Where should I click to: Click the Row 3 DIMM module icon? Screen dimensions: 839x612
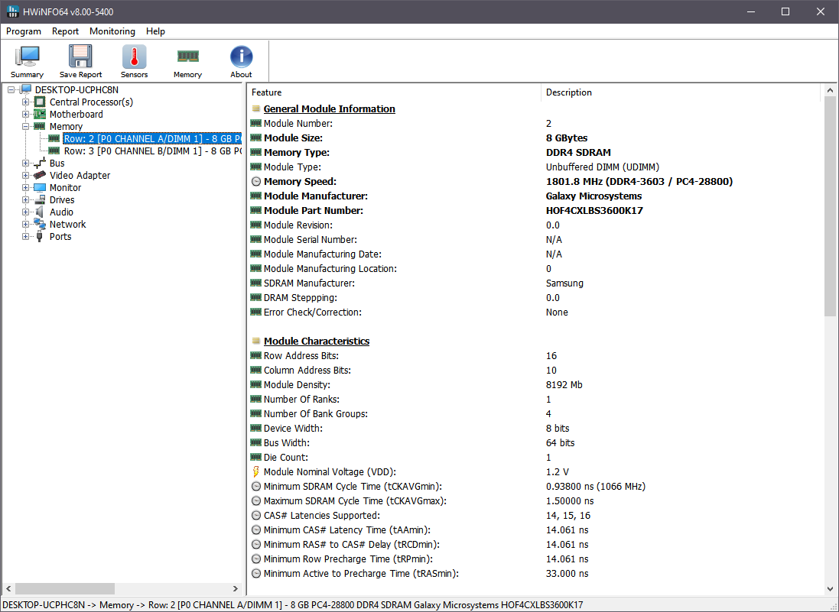pyautogui.click(x=54, y=151)
